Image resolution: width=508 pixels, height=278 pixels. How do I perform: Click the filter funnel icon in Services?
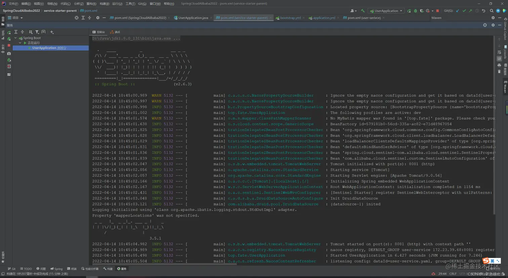[37, 32]
